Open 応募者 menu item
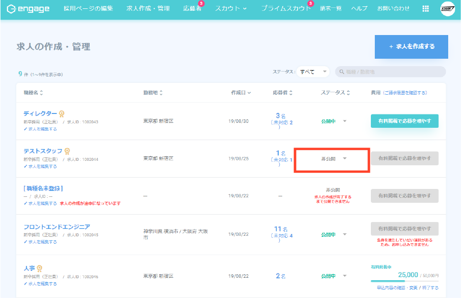Screen dimensions: 461x298 [192, 8]
